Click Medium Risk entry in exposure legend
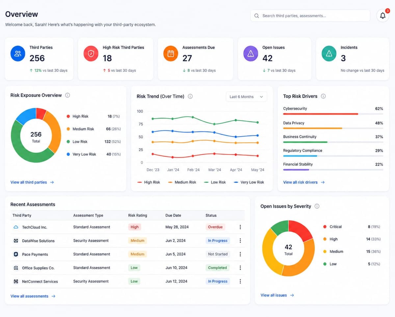 [x=93, y=129]
